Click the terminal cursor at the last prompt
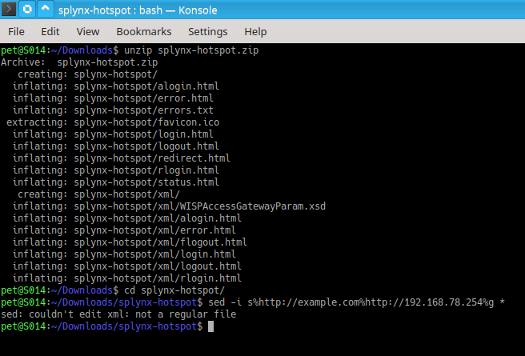Viewport: 525px width, 356px height. coord(210,327)
